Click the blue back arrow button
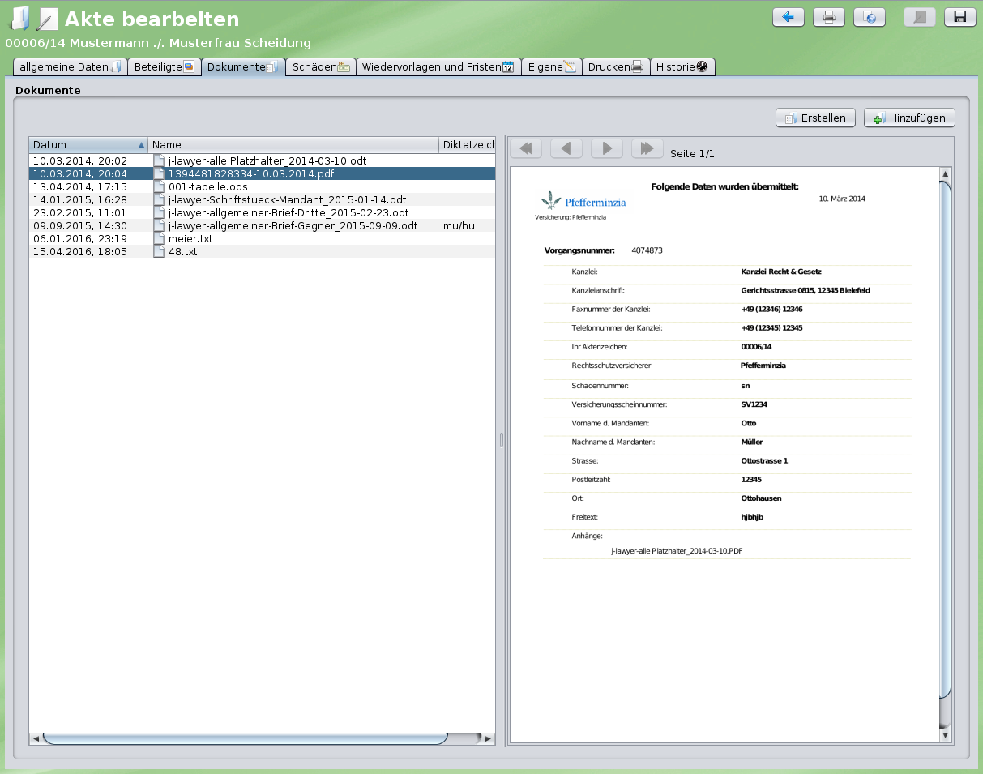Screen dimensions: 983x774 788,17
